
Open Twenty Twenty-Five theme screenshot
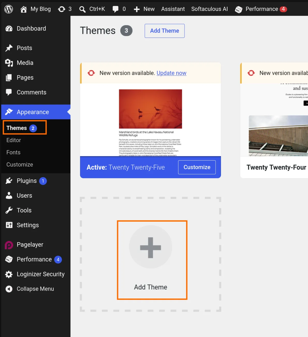(151, 120)
